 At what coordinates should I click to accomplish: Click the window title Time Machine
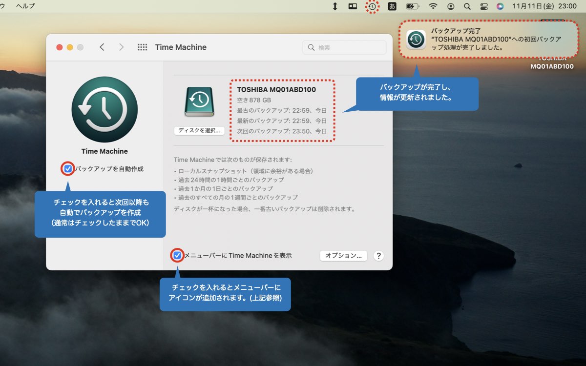tap(181, 47)
